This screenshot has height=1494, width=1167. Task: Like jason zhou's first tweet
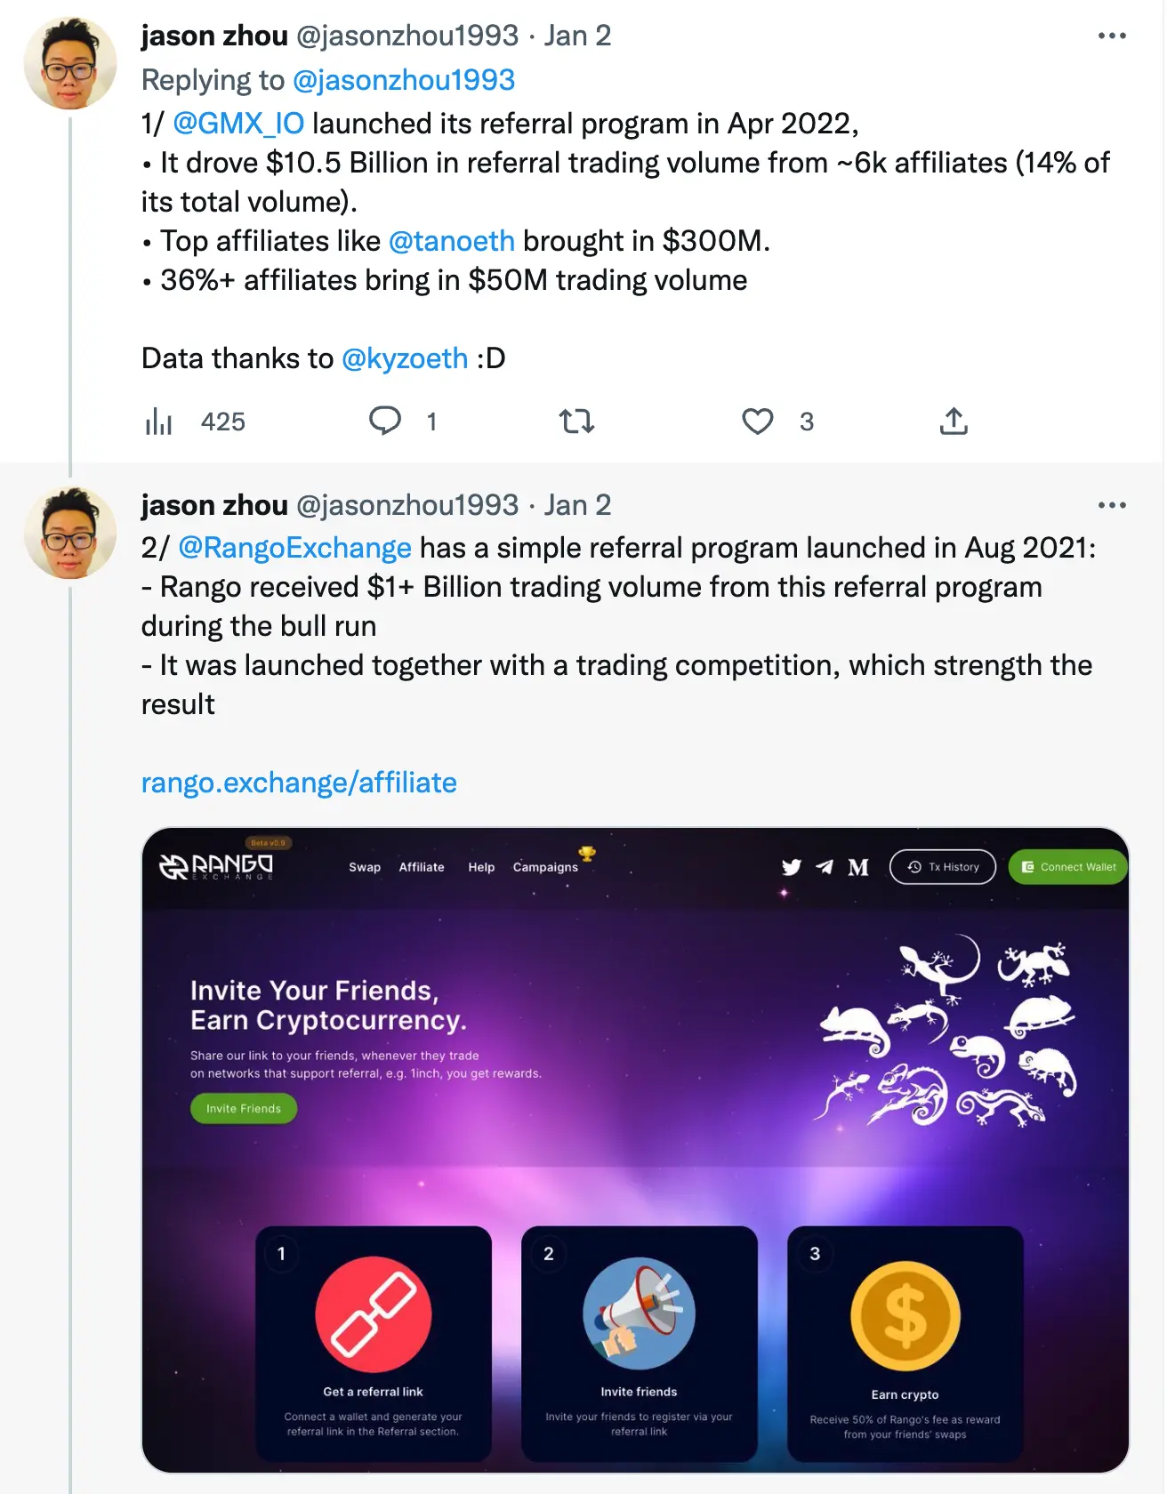pos(757,422)
